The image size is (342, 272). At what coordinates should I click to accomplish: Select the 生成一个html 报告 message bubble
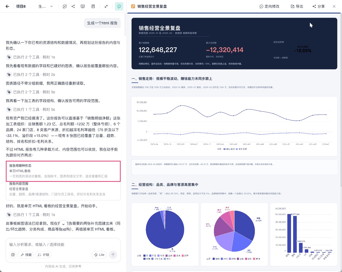102,23
